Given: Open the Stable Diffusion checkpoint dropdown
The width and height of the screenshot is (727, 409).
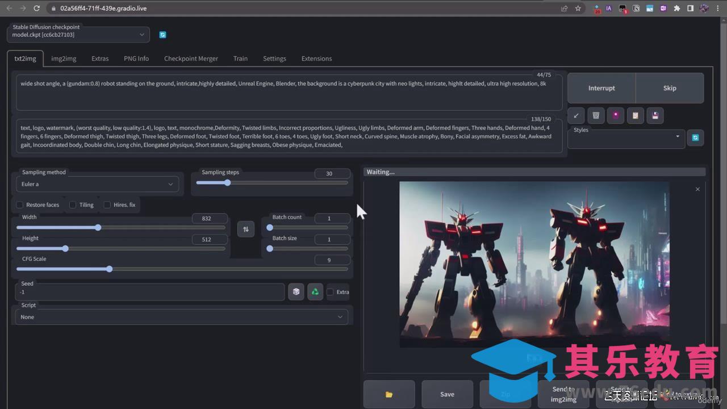Looking at the screenshot, I should 78,35.
